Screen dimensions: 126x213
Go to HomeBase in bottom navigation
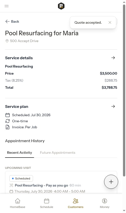point(18,203)
